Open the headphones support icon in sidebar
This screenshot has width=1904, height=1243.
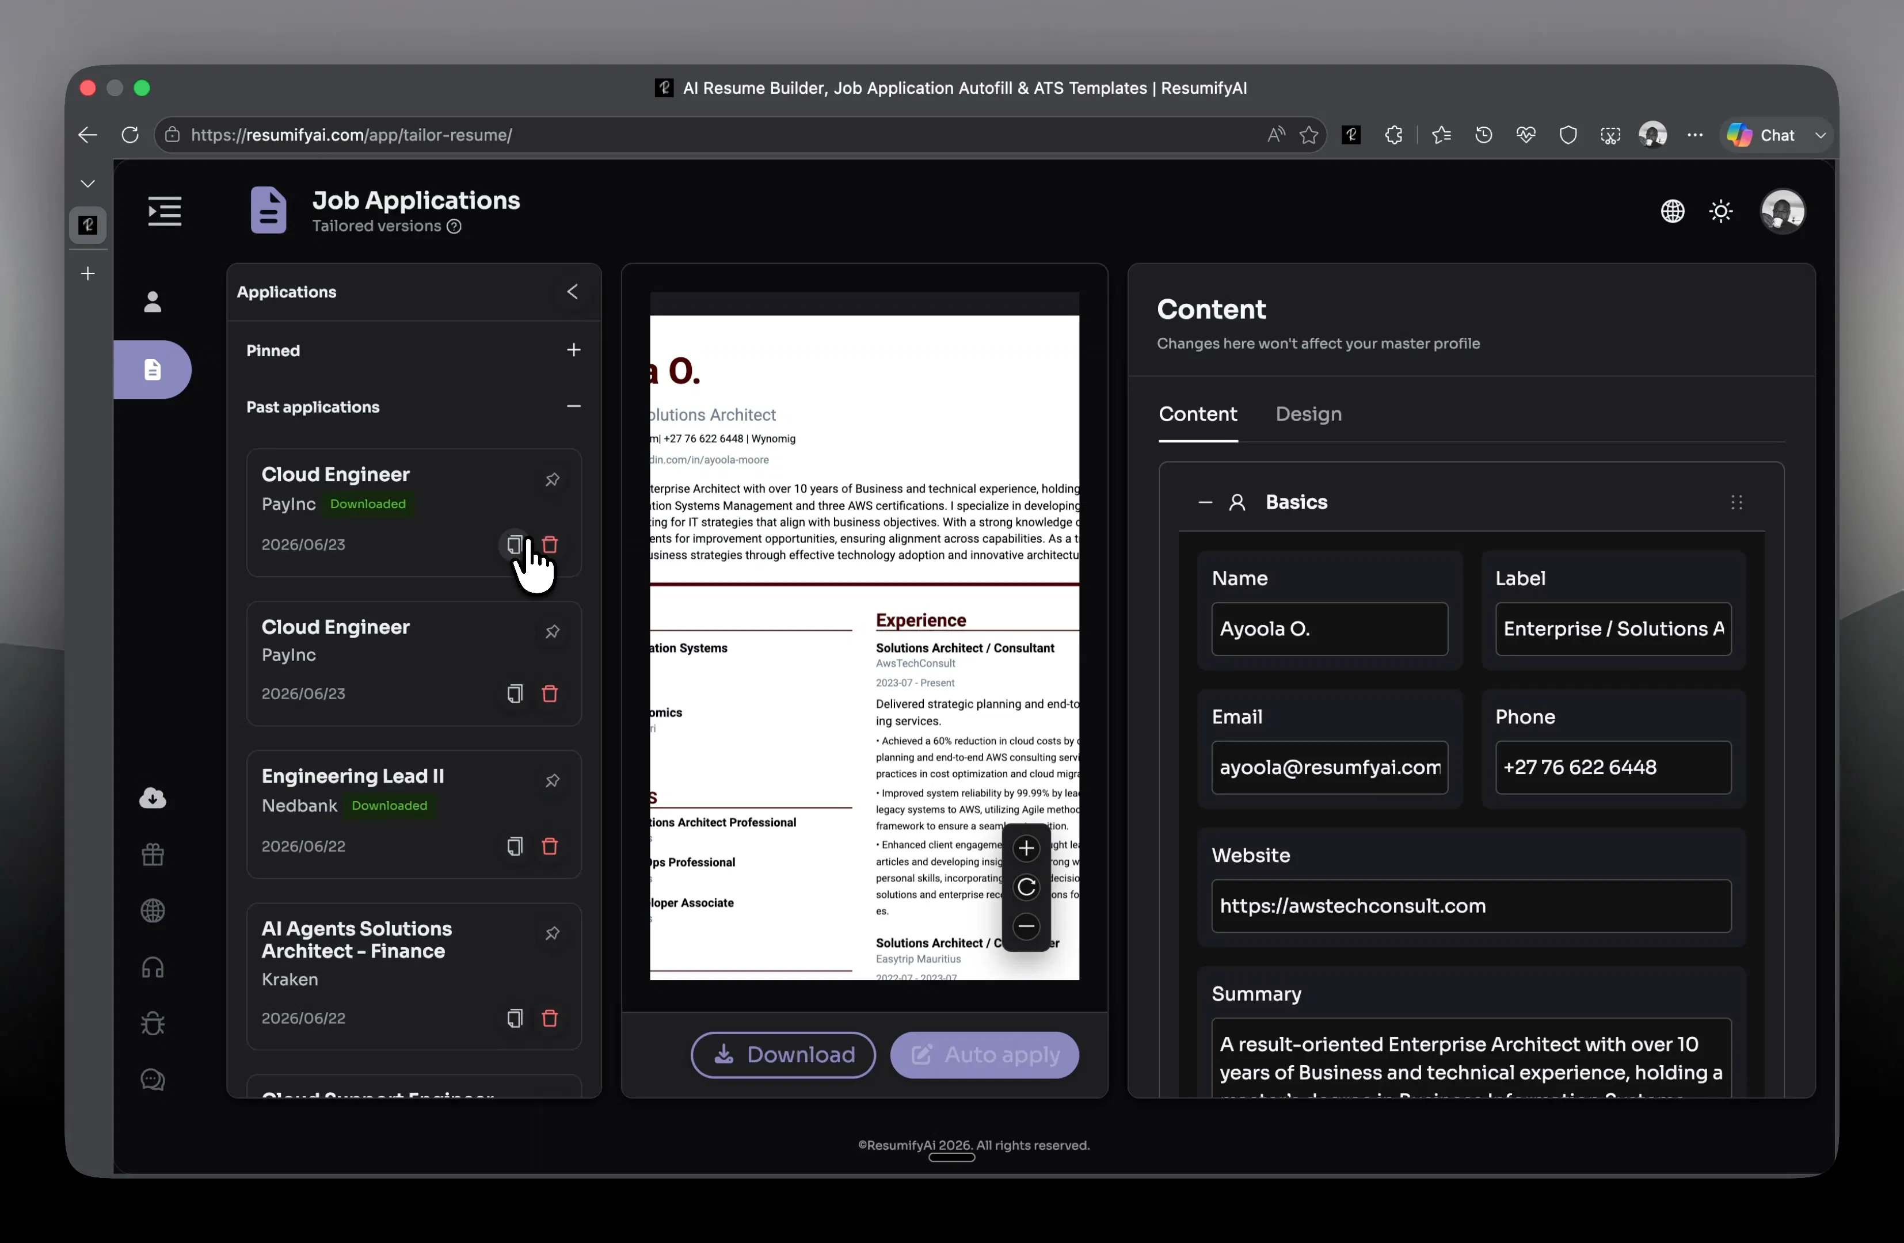click(x=152, y=968)
